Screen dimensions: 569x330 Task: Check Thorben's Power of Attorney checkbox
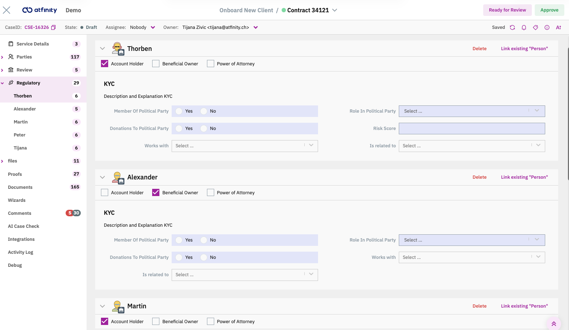[x=211, y=64]
